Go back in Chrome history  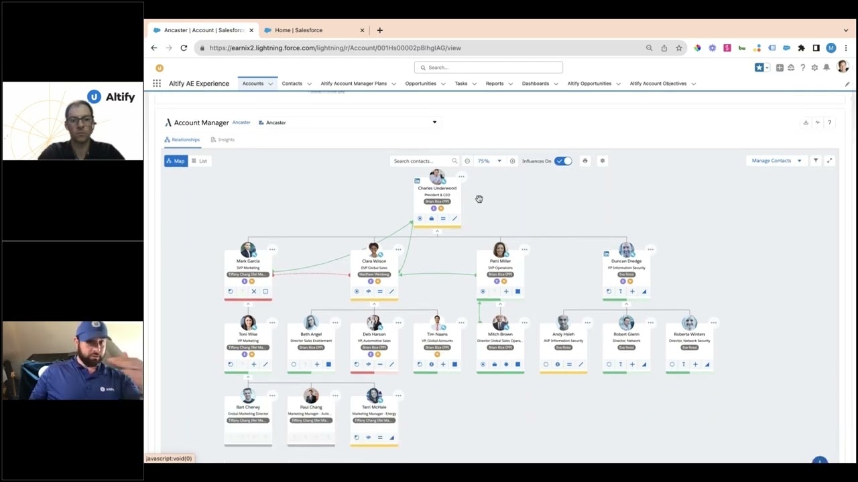coord(154,48)
